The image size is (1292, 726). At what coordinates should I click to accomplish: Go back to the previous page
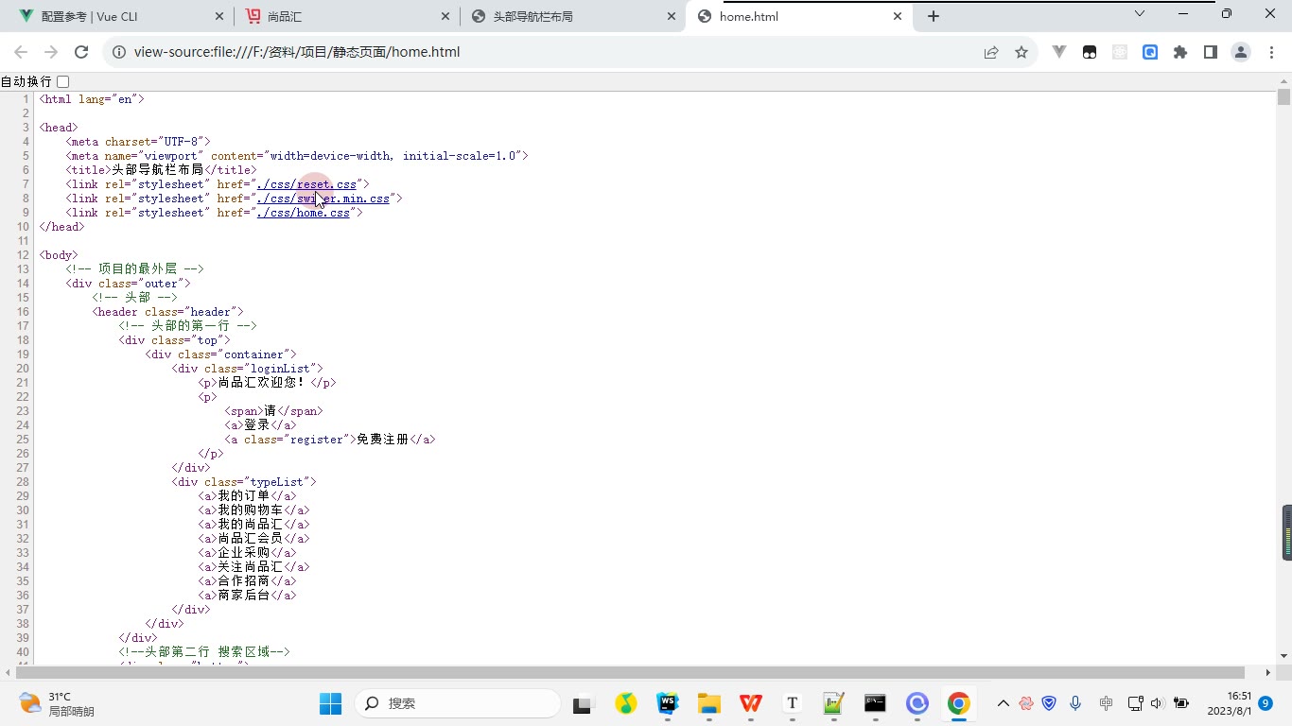click(21, 52)
